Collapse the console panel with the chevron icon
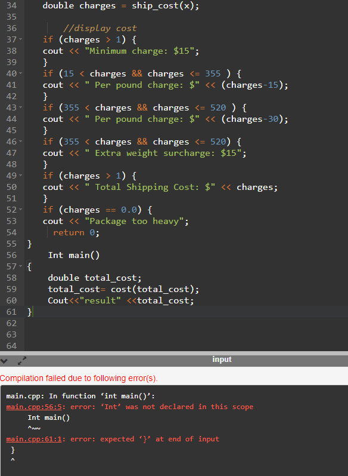 (4, 361)
